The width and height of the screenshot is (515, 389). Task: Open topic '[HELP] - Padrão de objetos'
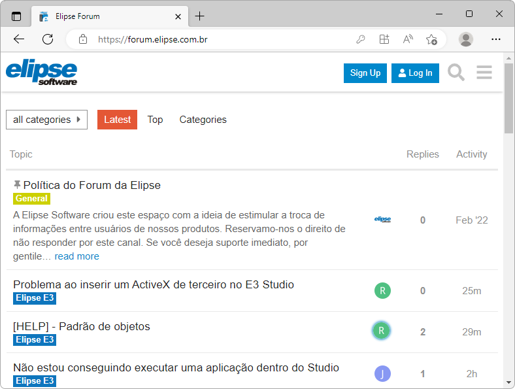(x=82, y=326)
